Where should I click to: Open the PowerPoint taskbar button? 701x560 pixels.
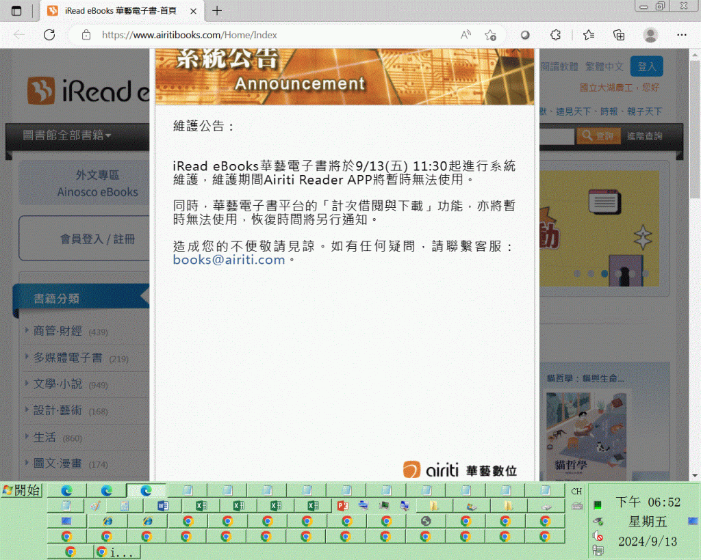[x=343, y=505]
